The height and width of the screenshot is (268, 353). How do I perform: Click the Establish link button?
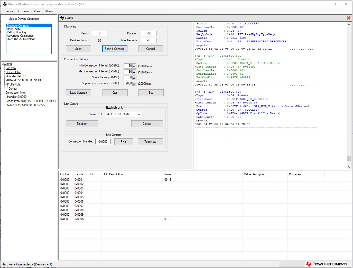click(x=82, y=124)
